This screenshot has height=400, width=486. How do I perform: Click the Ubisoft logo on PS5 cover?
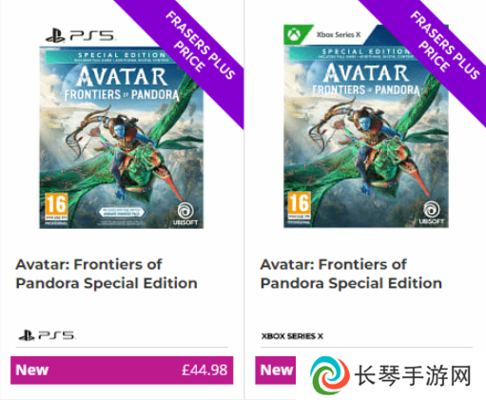coord(185,214)
